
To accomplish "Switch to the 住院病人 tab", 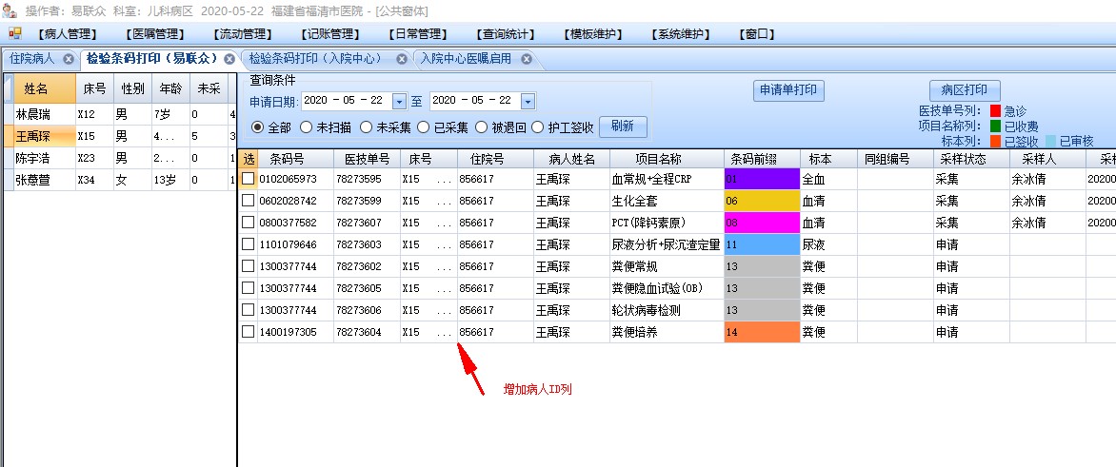I will 32,59.
